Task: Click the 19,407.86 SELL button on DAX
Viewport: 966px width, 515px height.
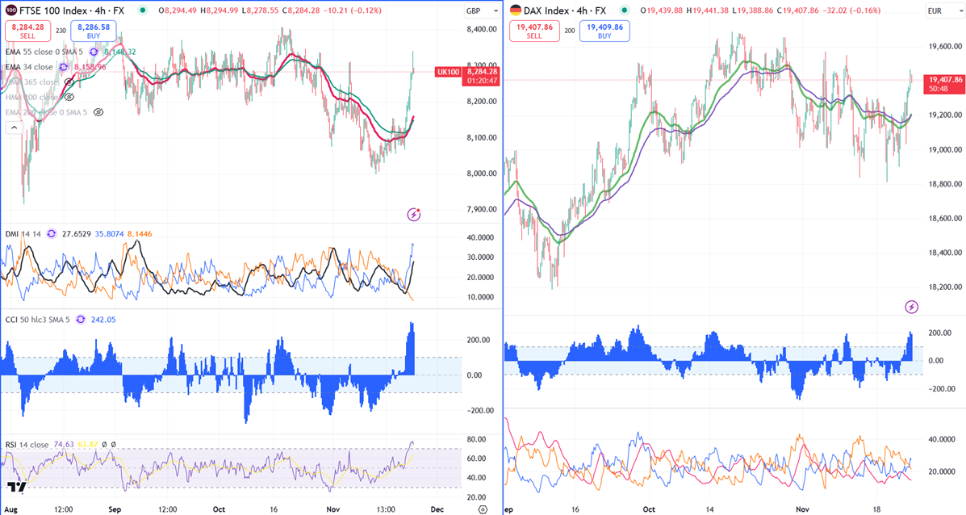Action: pos(534,31)
